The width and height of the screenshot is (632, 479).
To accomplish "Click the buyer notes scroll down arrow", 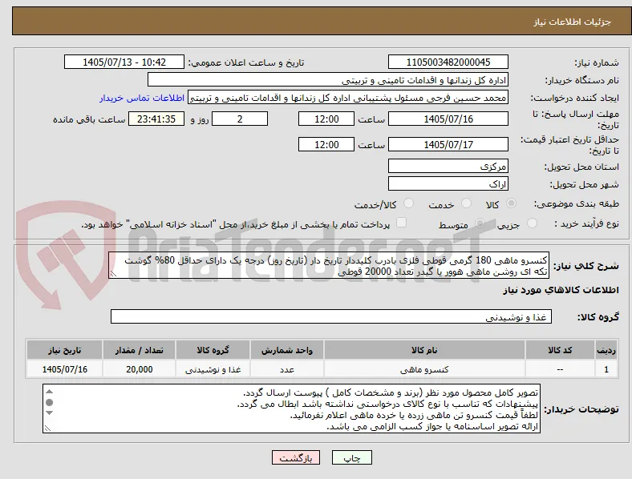I will (x=49, y=413).
